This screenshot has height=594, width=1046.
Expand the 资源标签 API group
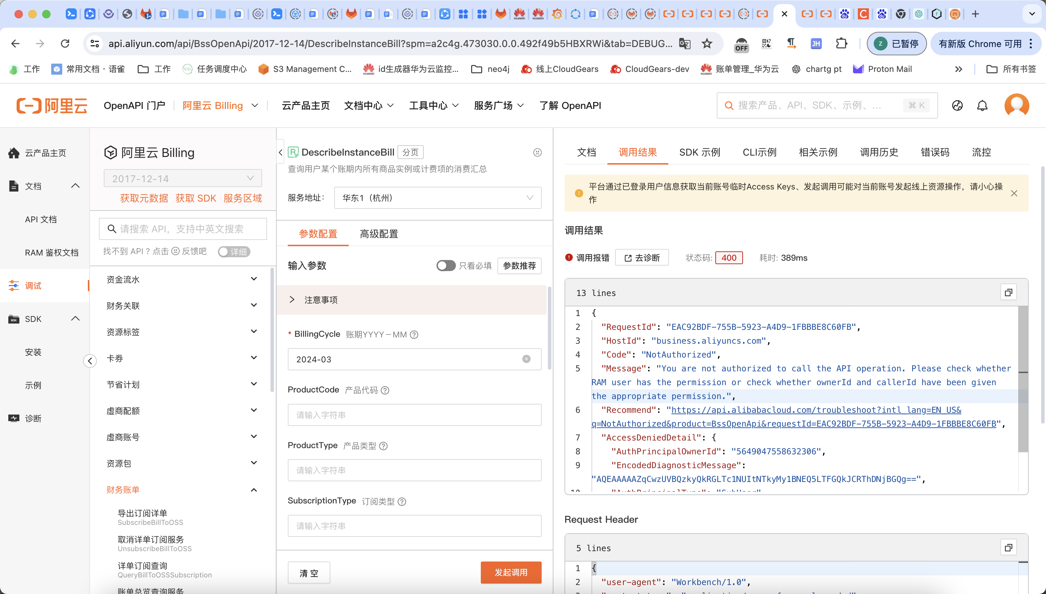tap(182, 332)
